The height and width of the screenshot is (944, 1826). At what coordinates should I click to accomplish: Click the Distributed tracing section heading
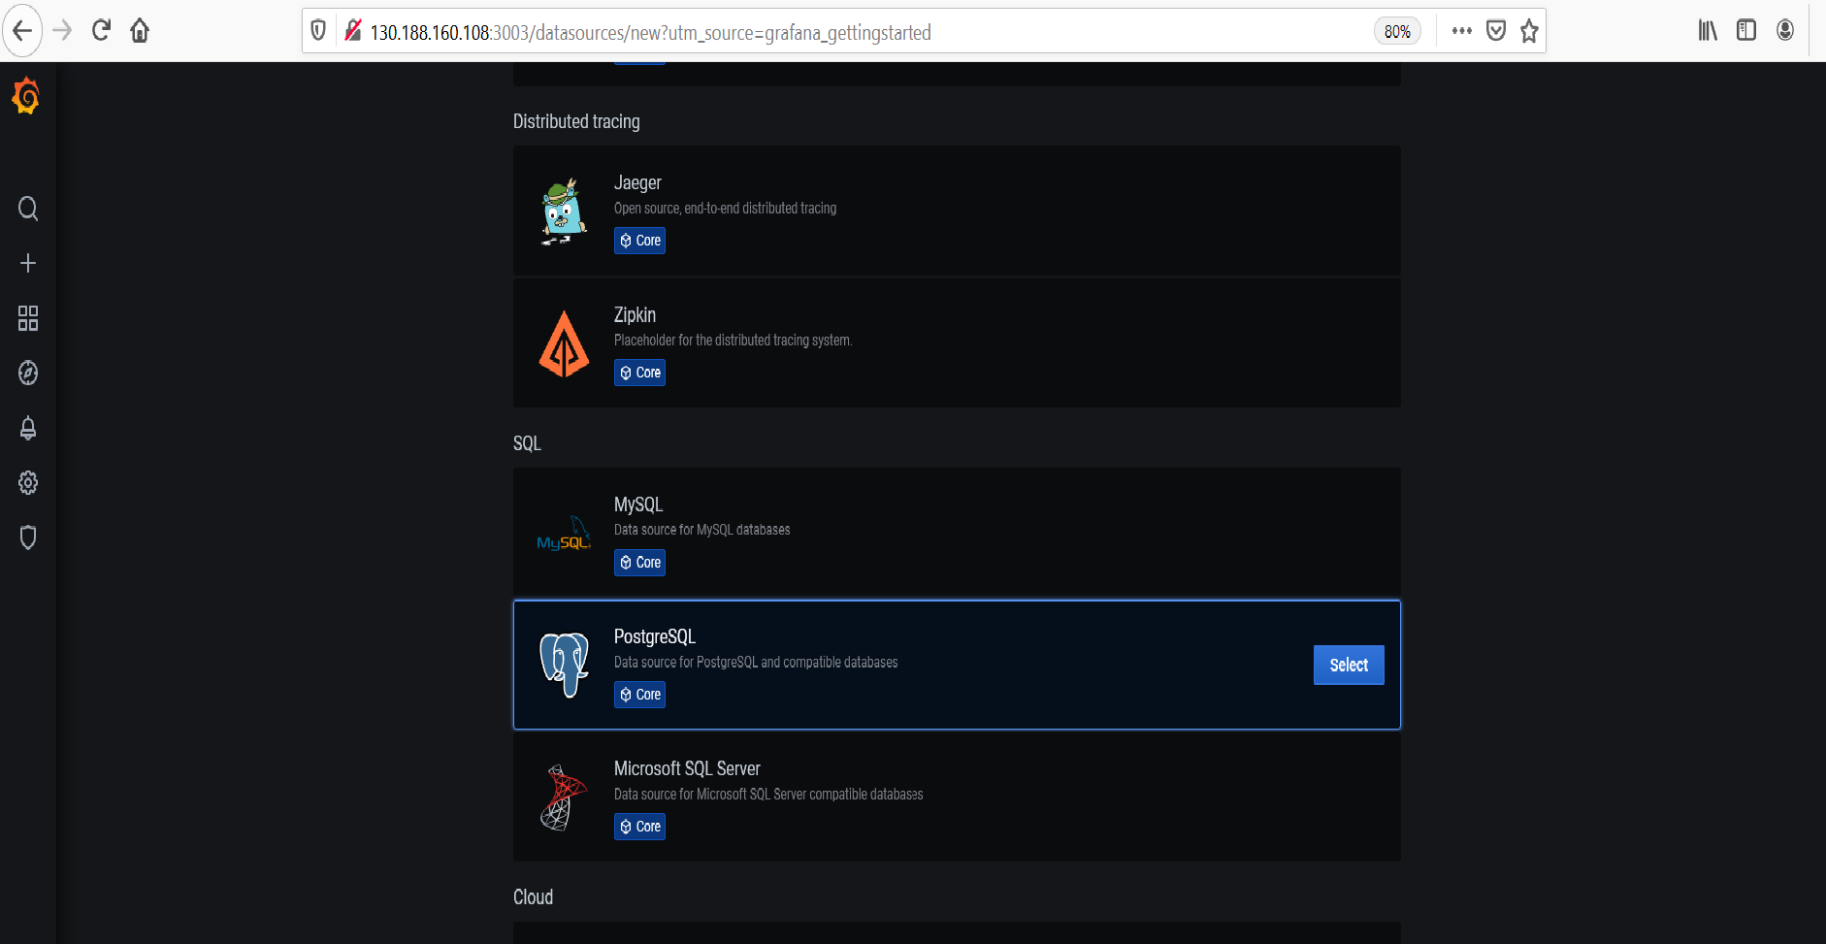coord(576,121)
